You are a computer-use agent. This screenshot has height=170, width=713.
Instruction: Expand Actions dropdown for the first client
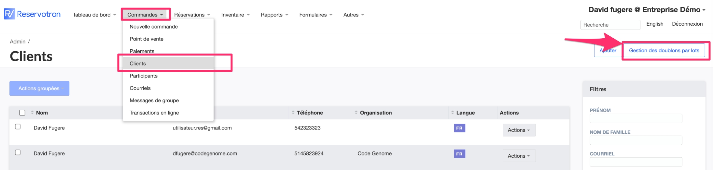(x=519, y=130)
